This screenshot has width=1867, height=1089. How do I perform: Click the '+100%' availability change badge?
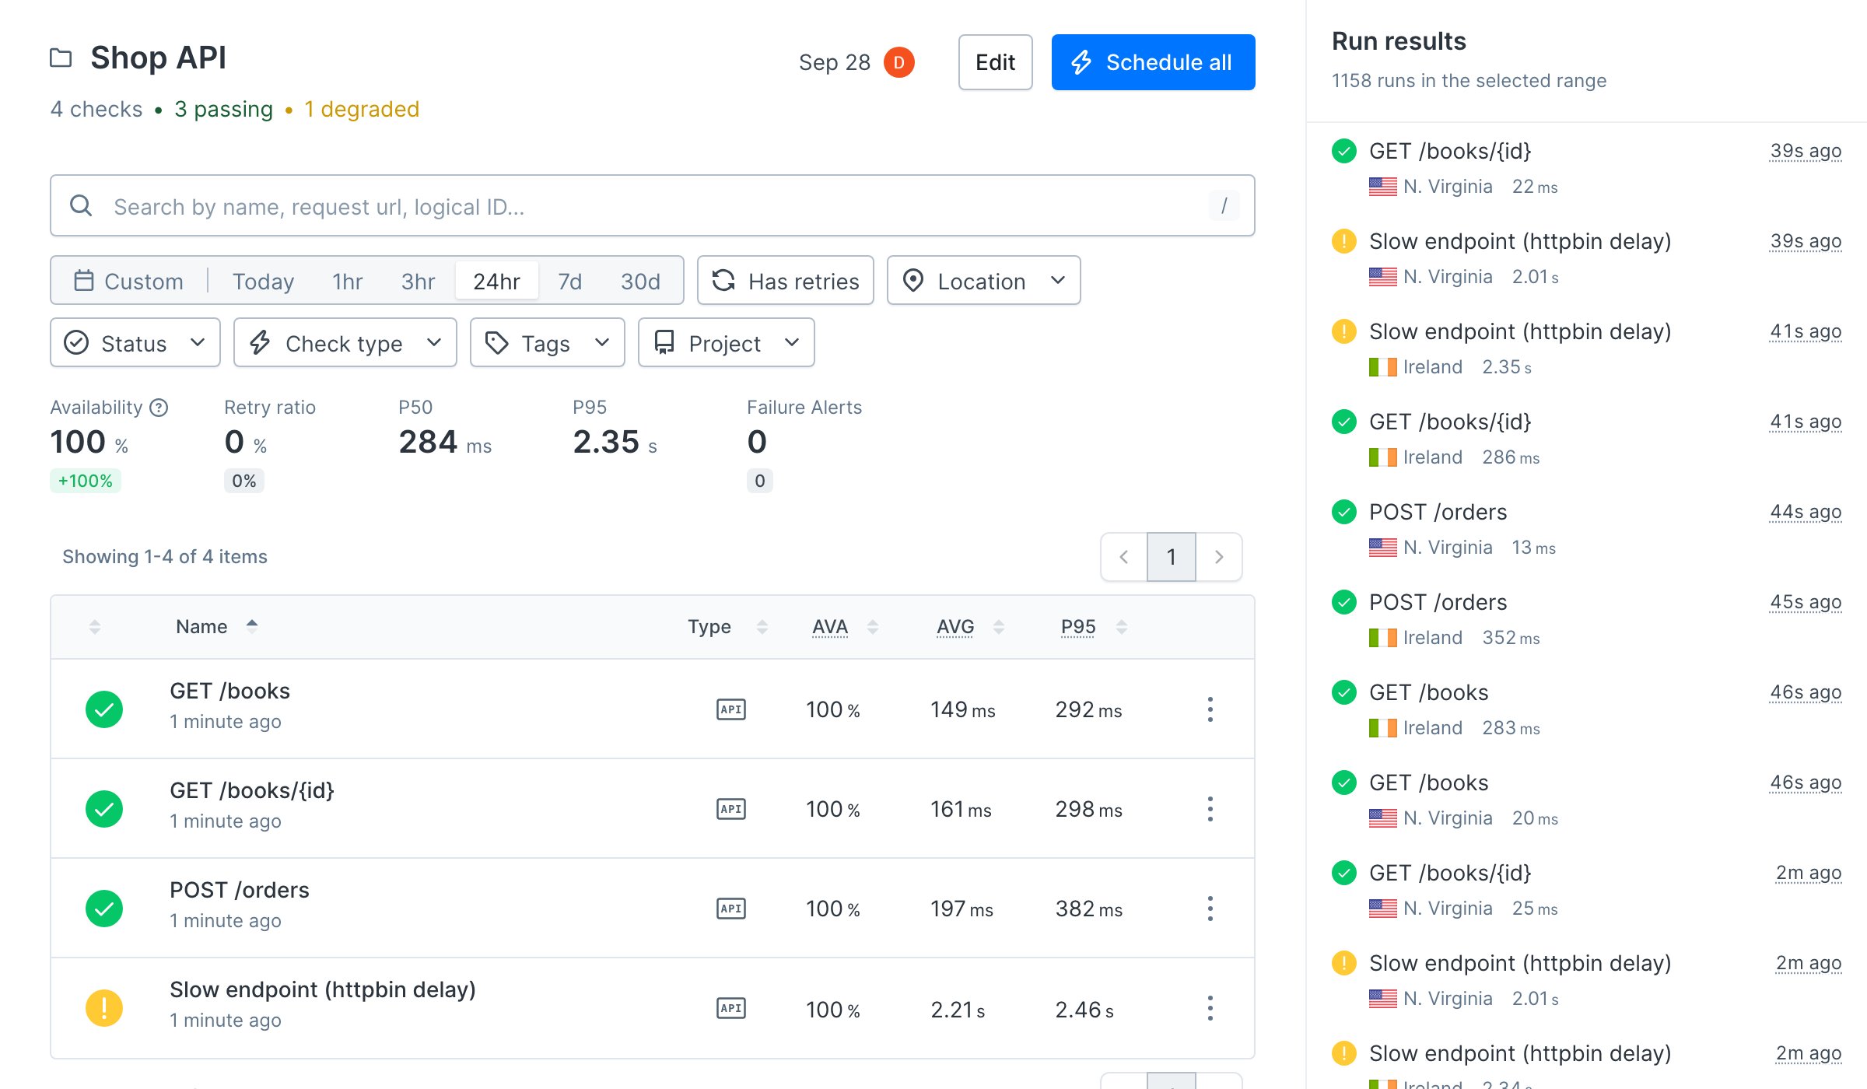tap(86, 481)
